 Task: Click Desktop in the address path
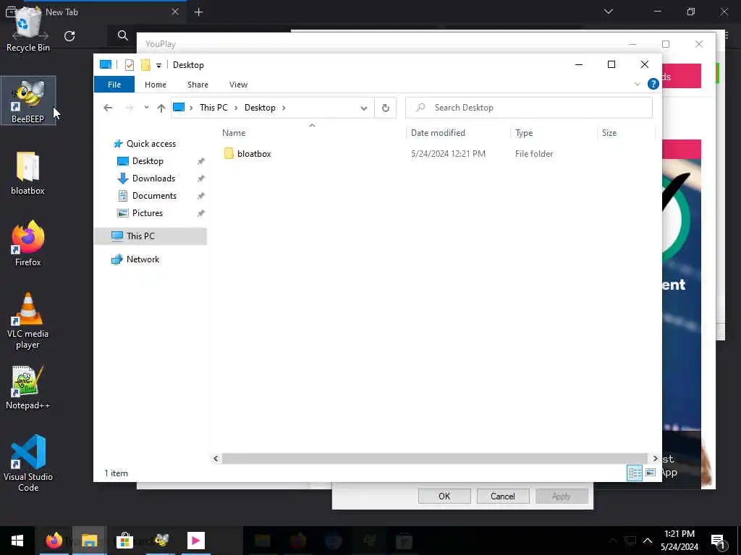pos(260,108)
